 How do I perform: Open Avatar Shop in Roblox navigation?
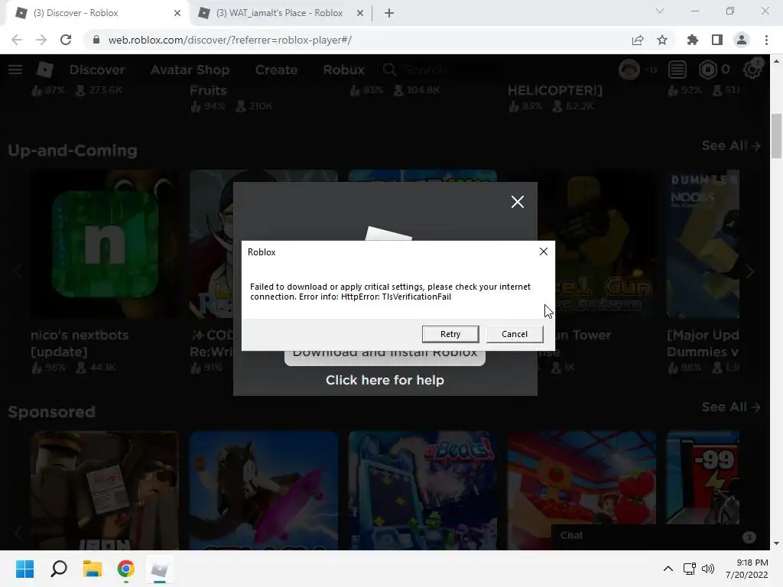[x=190, y=70]
